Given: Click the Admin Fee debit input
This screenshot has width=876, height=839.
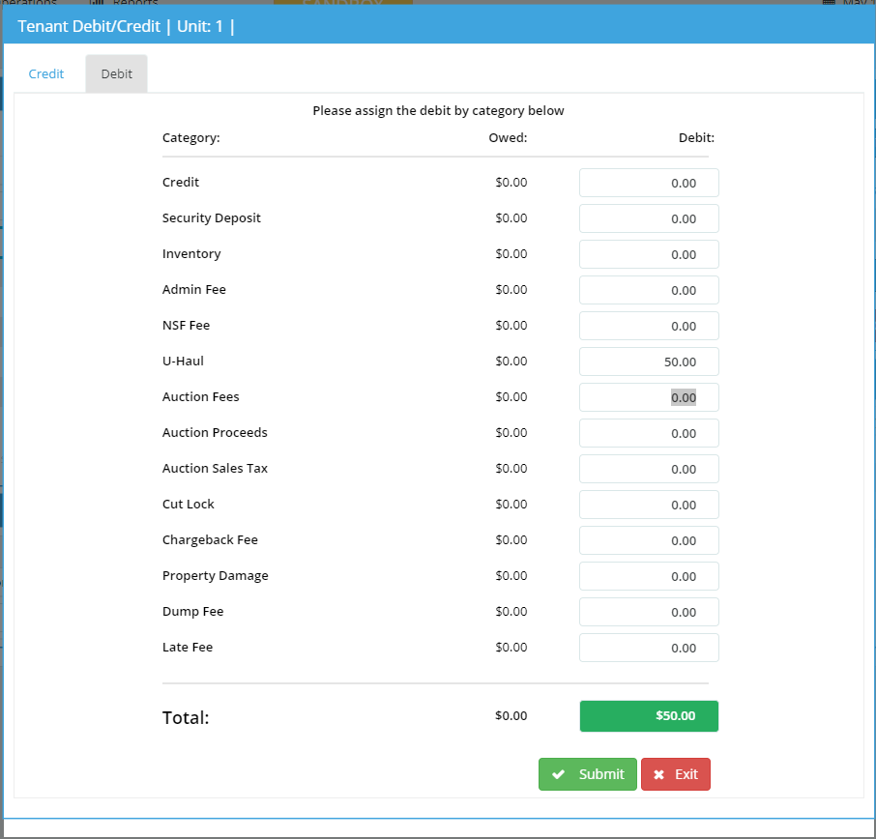Looking at the screenshot, I should (x=649, y=290).
